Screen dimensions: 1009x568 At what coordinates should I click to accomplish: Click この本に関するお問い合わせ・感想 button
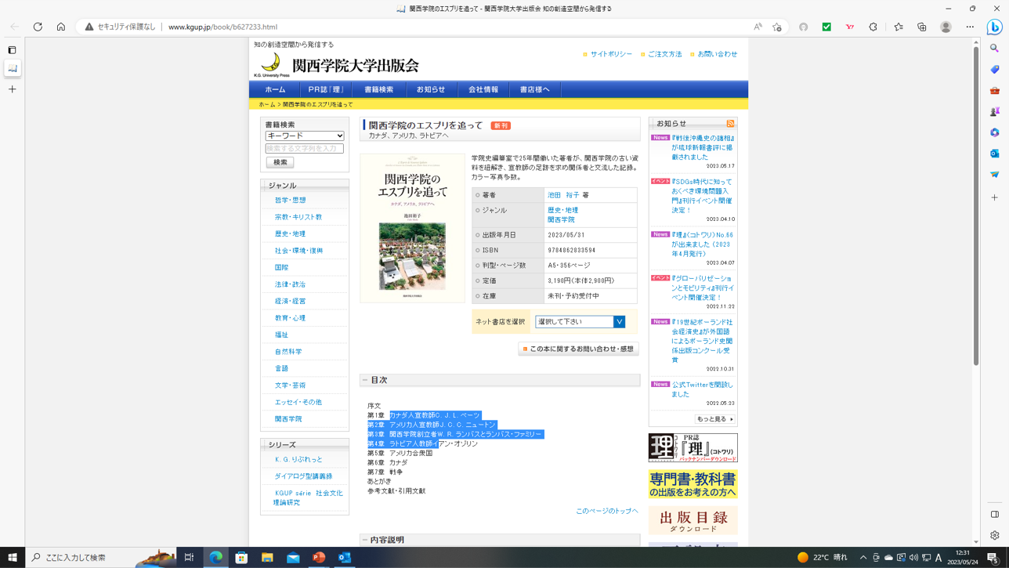point(578,349)
